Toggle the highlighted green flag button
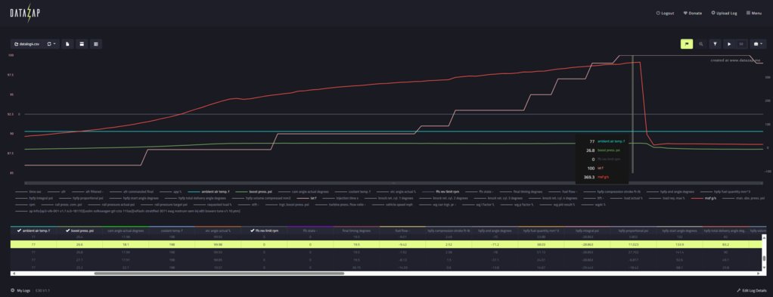 click(687, 44)
